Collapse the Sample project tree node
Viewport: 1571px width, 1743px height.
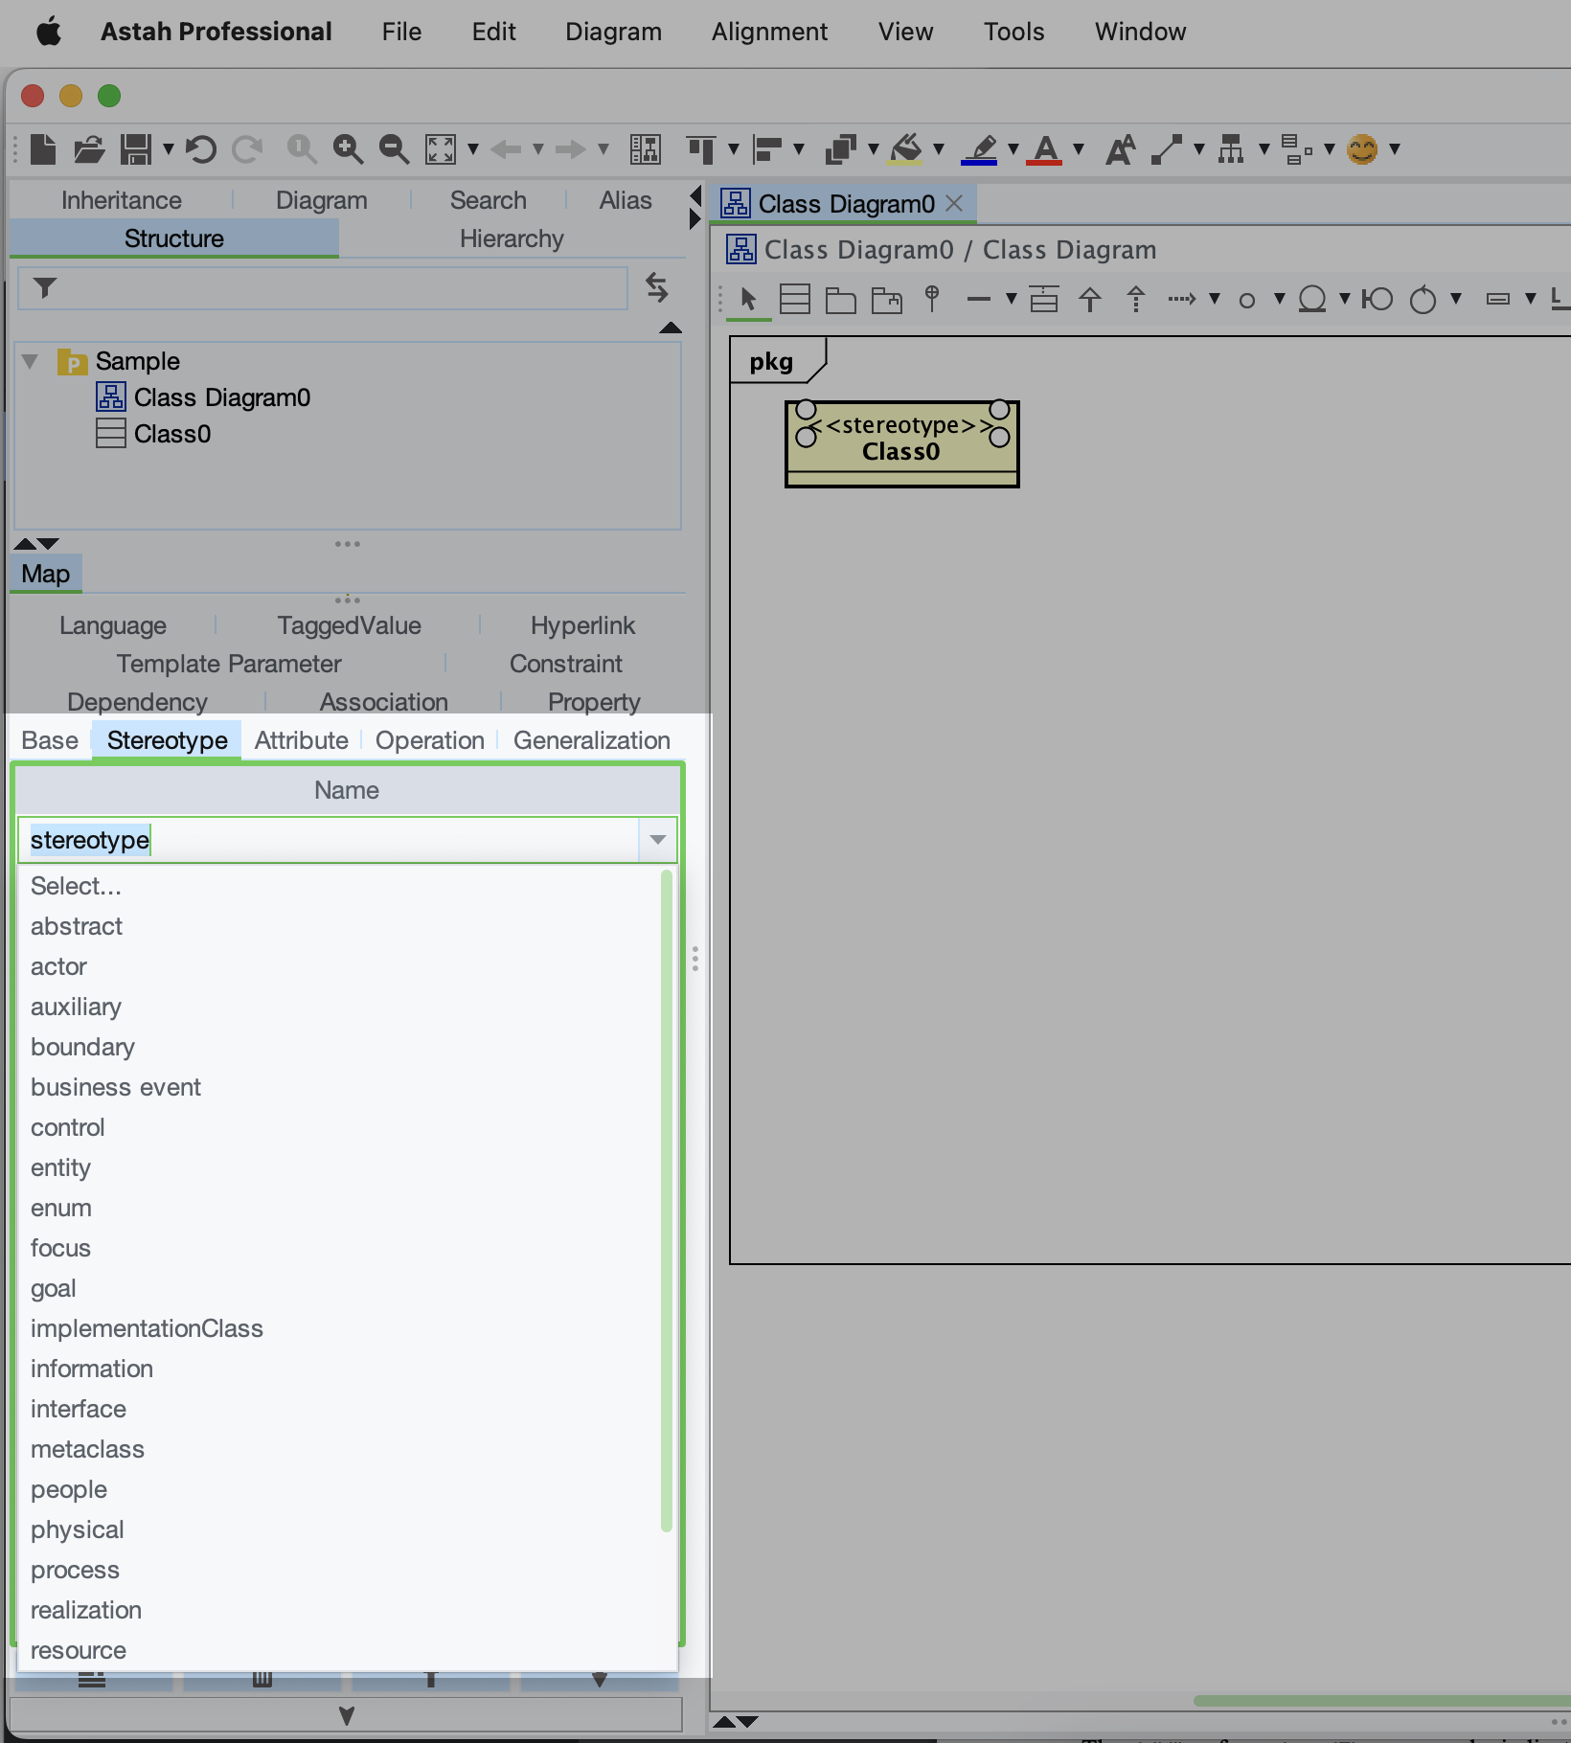[x=31, y=362]
